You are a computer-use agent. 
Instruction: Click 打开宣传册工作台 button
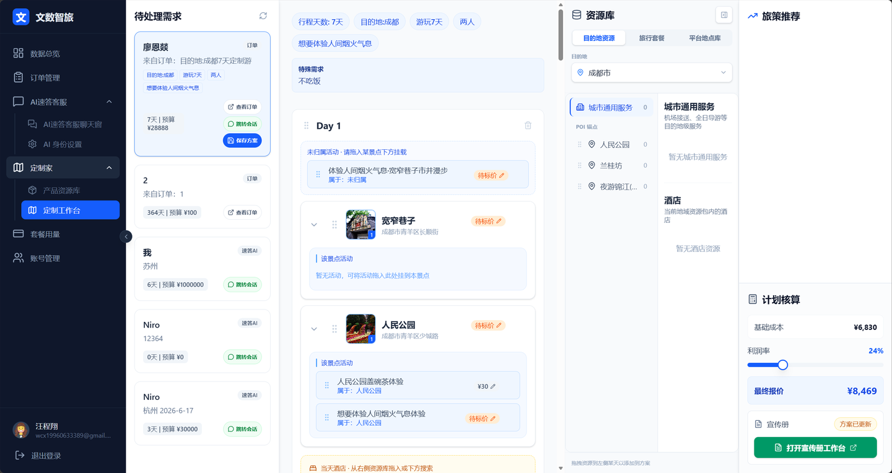pyautogui.click(x=815, y=448)
